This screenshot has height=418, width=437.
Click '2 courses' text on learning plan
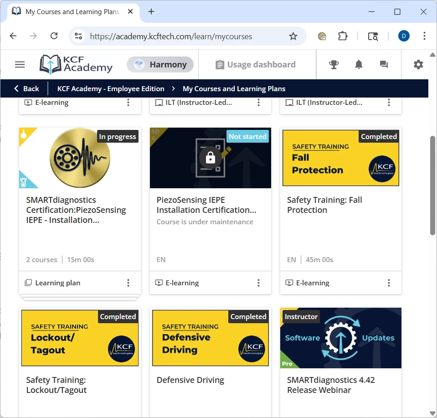tap(41, 260)
